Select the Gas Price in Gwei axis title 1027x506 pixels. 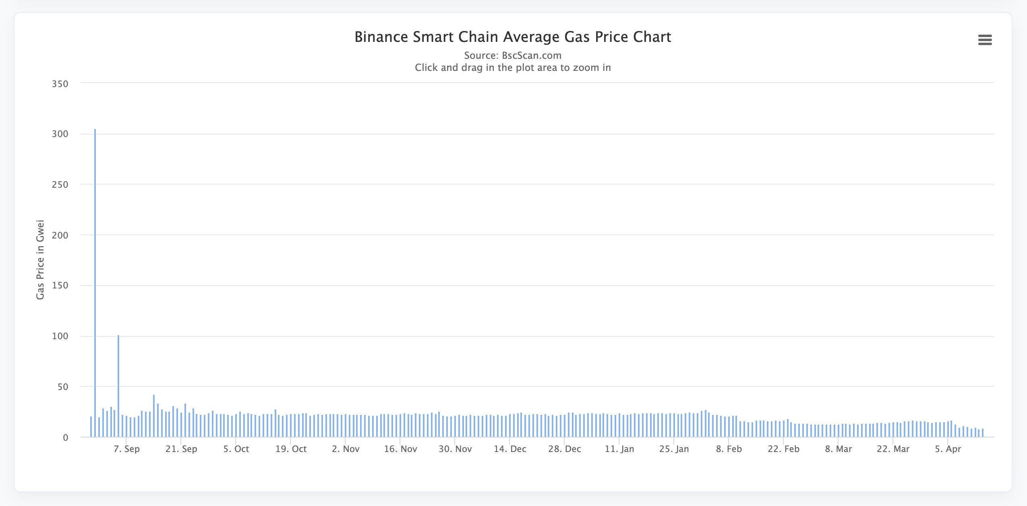pyautogui.click(x=40, y=260)
